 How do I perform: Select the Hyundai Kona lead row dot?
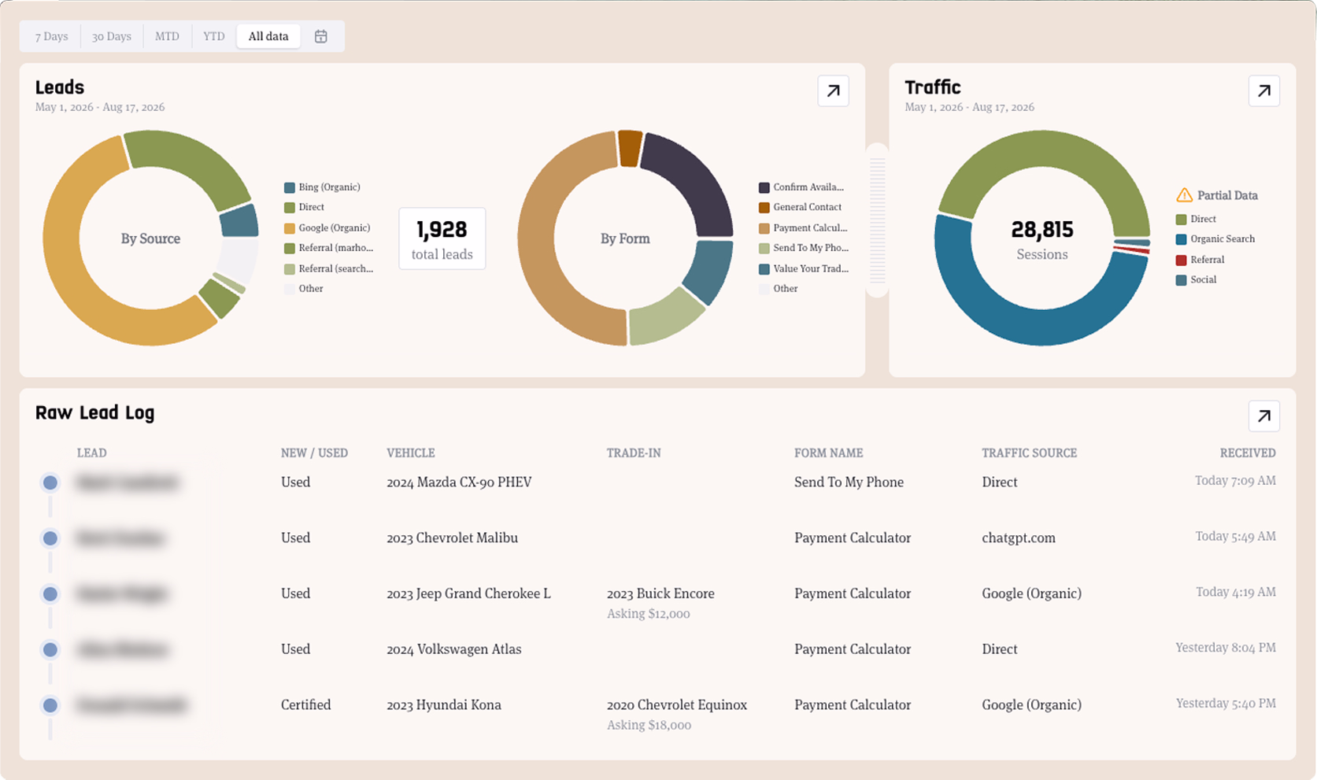pyautogui.click(x=50, y=705)
